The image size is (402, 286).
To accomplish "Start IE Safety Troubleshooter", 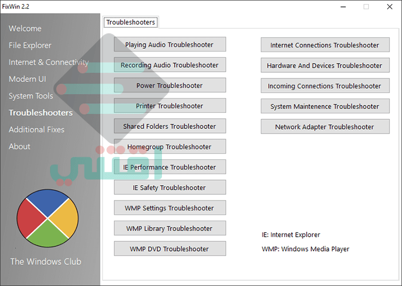I will (170, 187).
